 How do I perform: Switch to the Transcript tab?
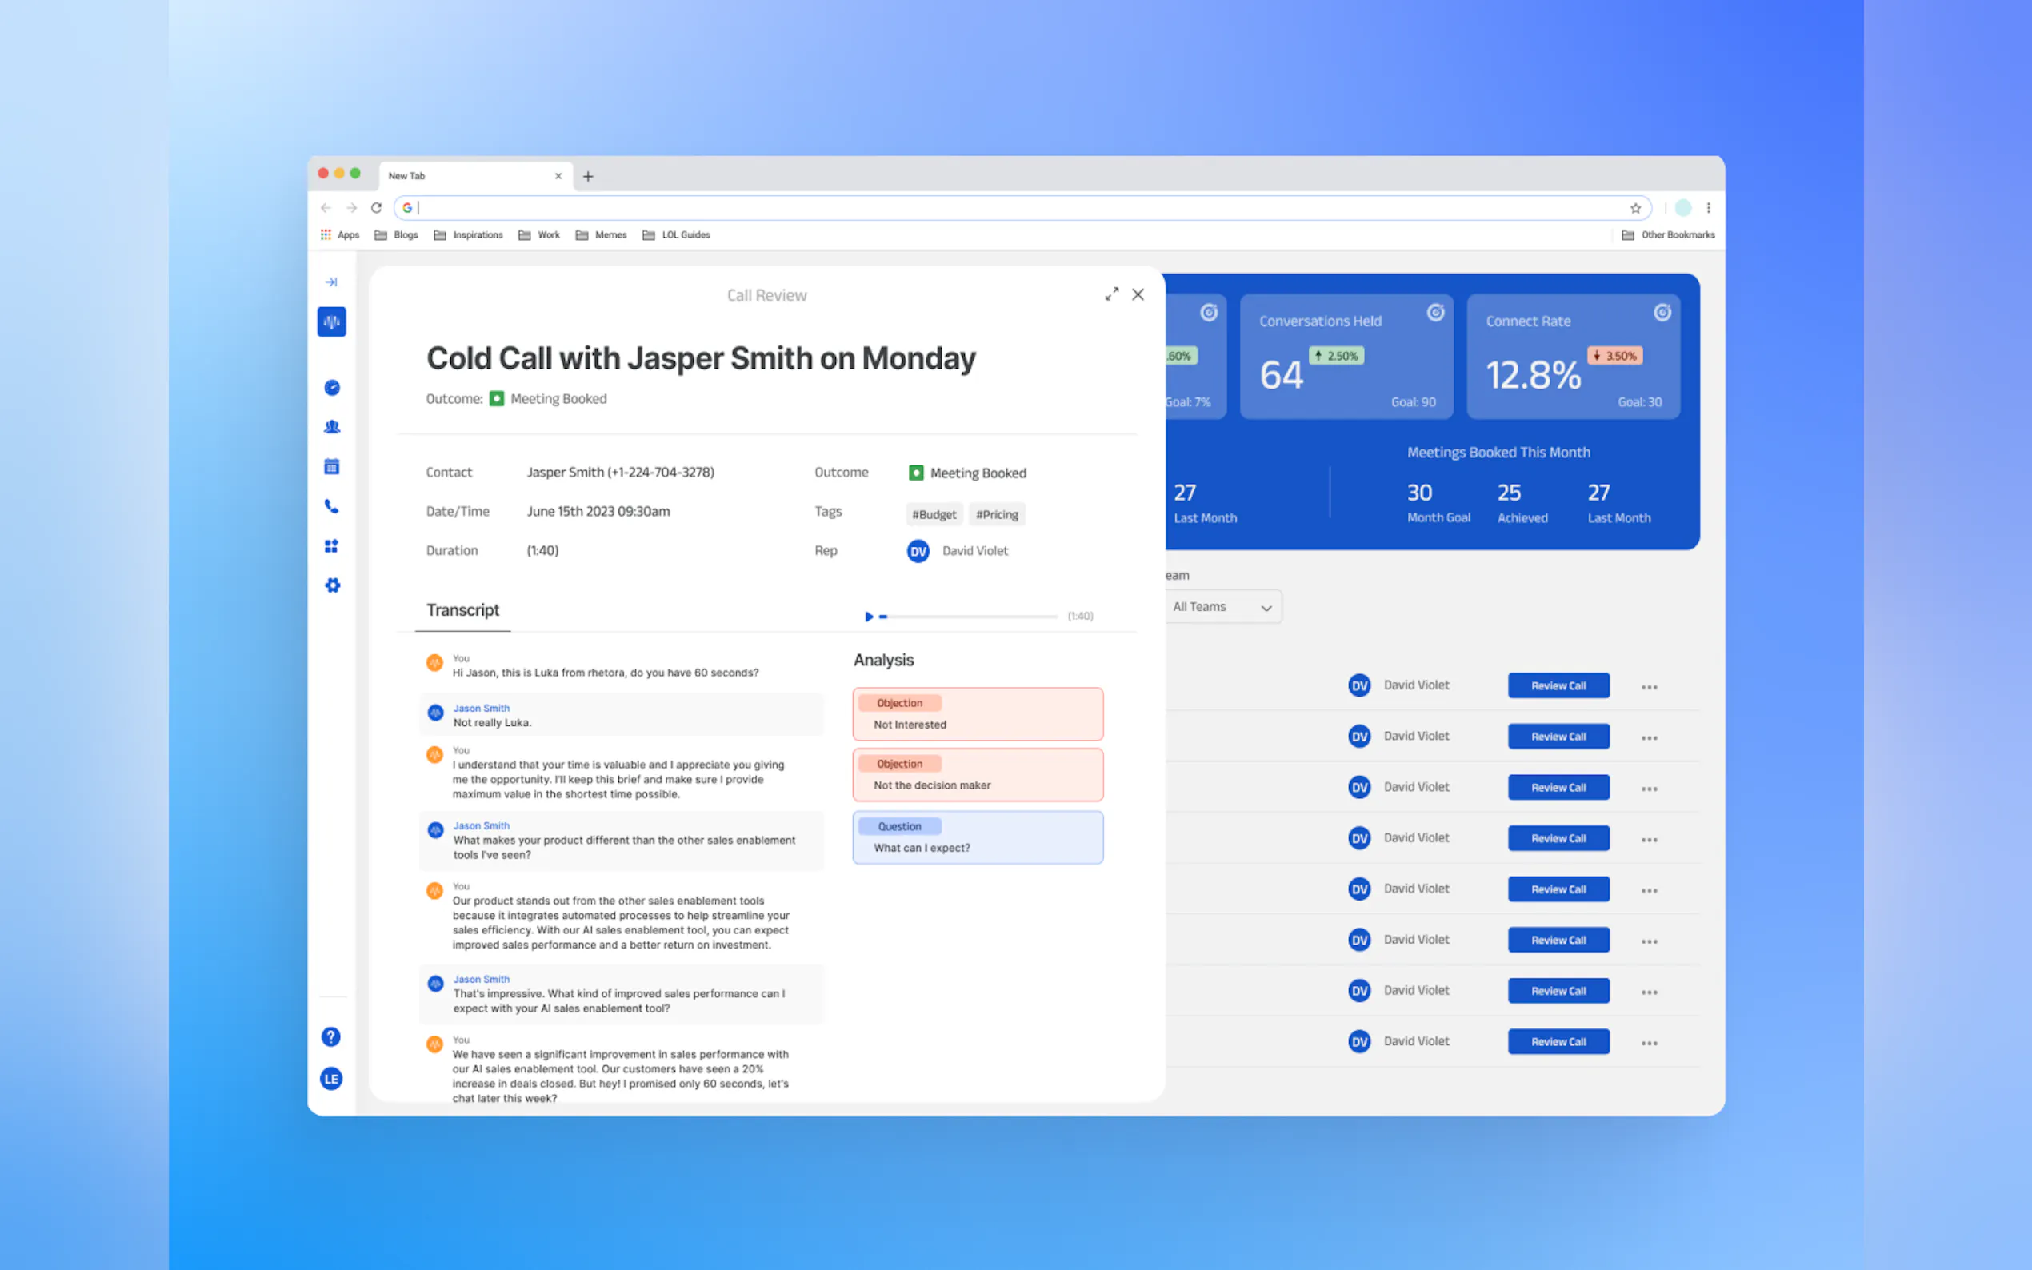click(462, 609)
